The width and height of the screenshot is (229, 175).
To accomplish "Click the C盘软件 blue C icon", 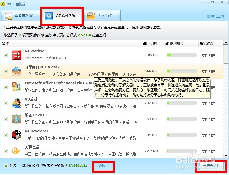I will point(49,16).
